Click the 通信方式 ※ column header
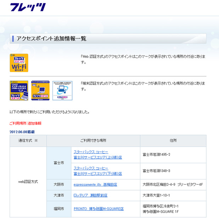This screenshot has width=219, height=220. (28, 141)
